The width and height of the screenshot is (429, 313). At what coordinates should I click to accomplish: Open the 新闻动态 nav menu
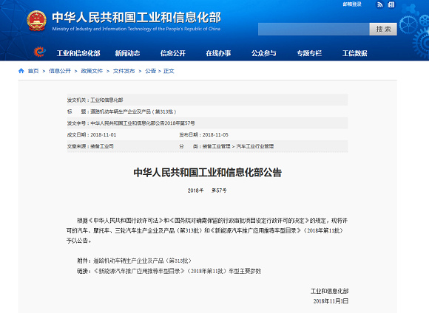point(127,53)
